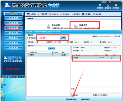This screenshot has width=123, height=102.
Task: Click 选择 on the 洗剪吹 row
Action: click(64, 55)
